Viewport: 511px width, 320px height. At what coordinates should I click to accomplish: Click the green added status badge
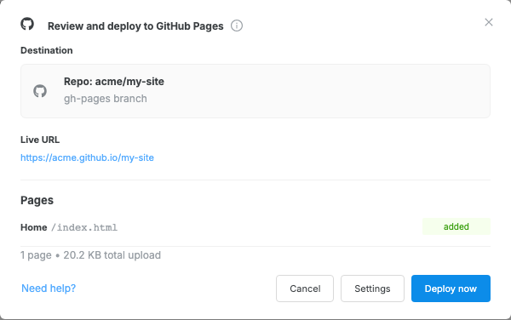[456, 226]
